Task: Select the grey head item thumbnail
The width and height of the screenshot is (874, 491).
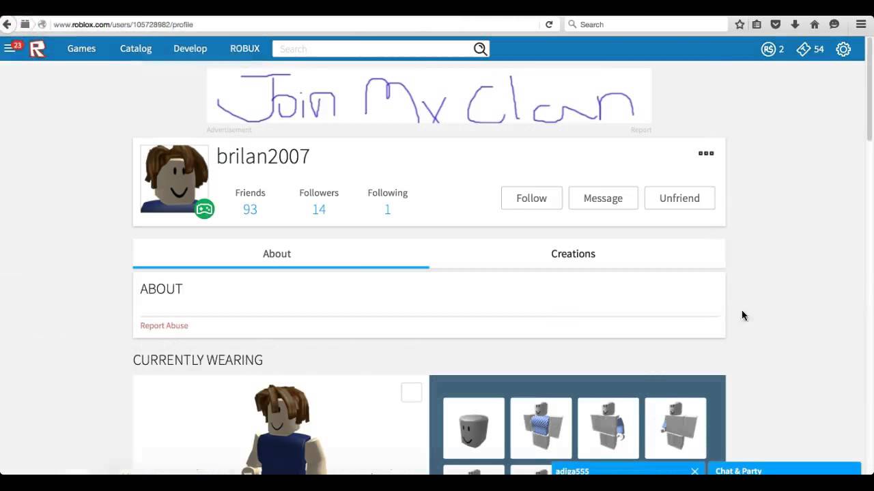Action: (x=474, y=428)
